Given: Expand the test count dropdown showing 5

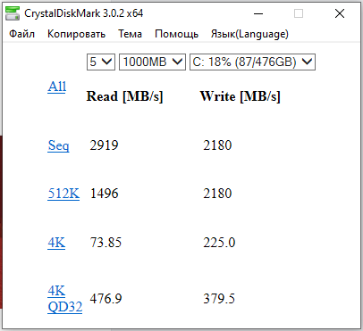Looking at the screenshot, I should pyautogui.click(x=101, y=62).
